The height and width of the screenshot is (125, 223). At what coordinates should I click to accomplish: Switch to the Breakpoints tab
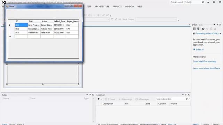point(113,124)
